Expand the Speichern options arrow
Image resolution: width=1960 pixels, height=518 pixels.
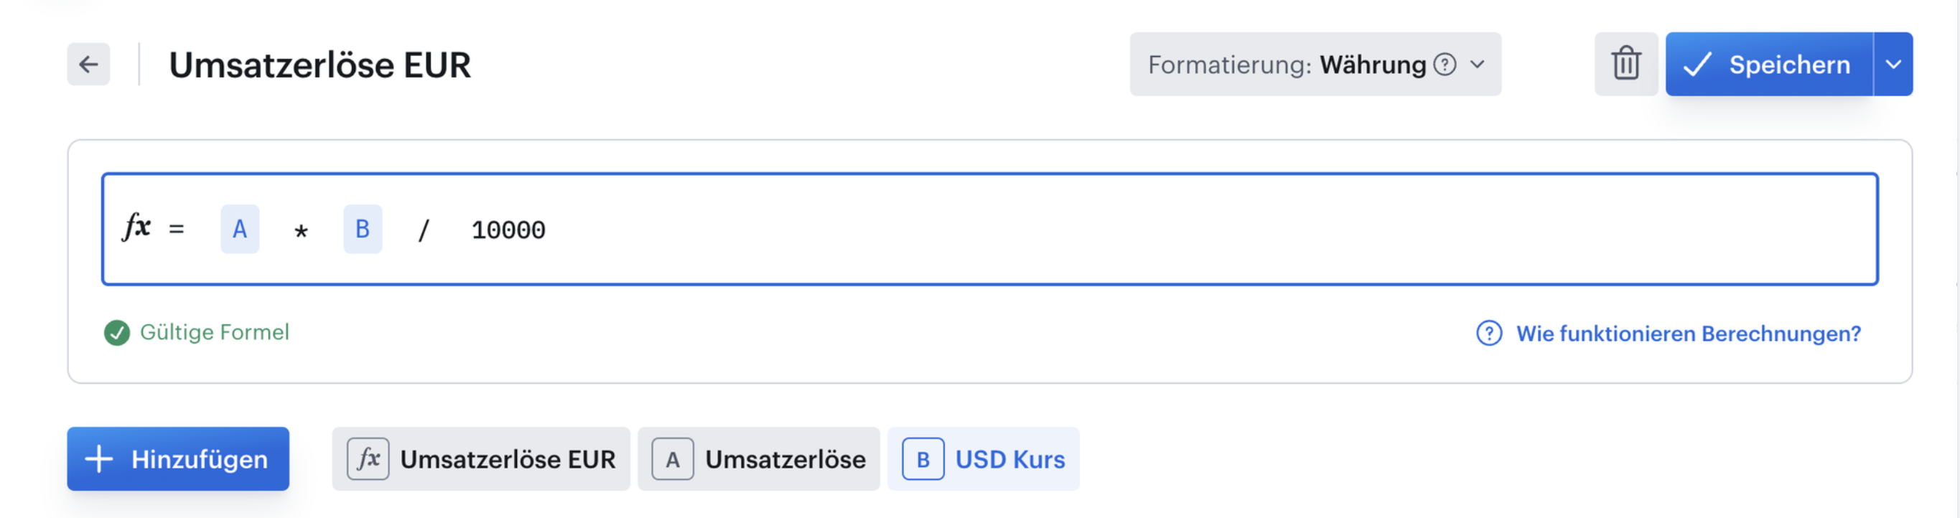(1893, 64)
